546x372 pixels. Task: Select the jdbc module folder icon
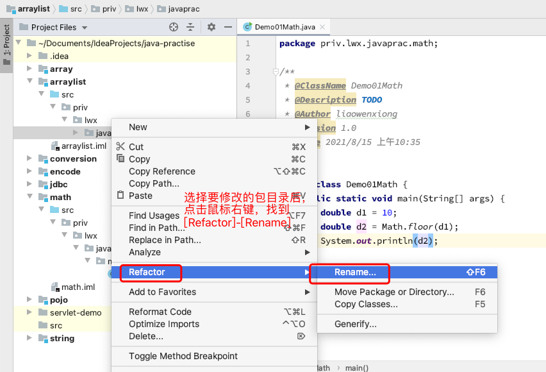(43, 184)
